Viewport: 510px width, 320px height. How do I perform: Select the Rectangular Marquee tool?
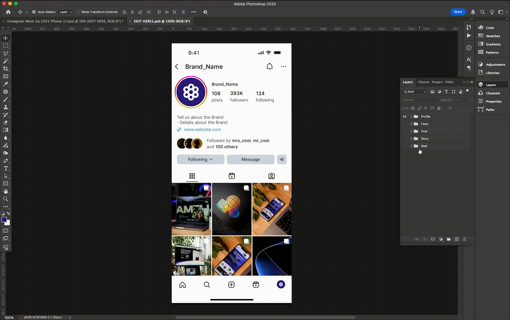[6, 46]
